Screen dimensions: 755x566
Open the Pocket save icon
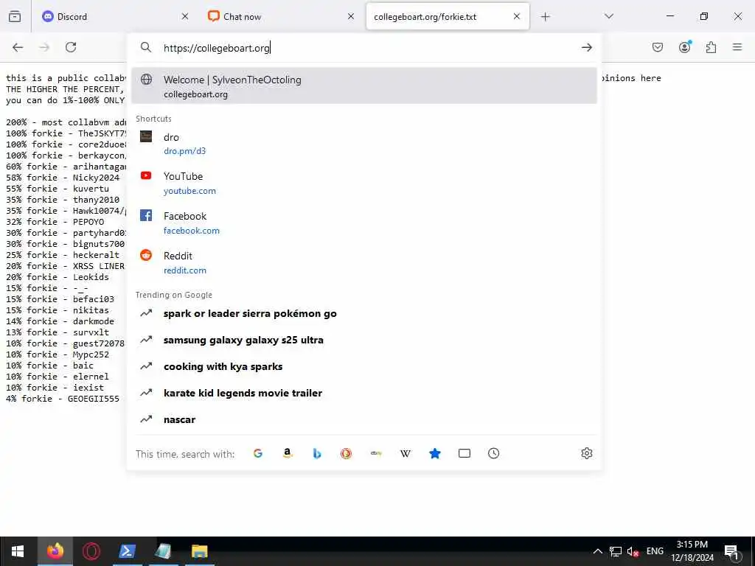[658, 47]
